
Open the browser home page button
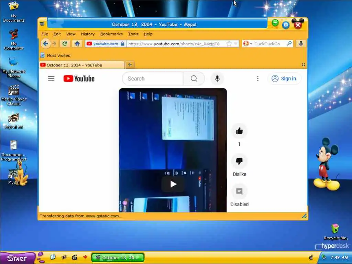point(77,44)
